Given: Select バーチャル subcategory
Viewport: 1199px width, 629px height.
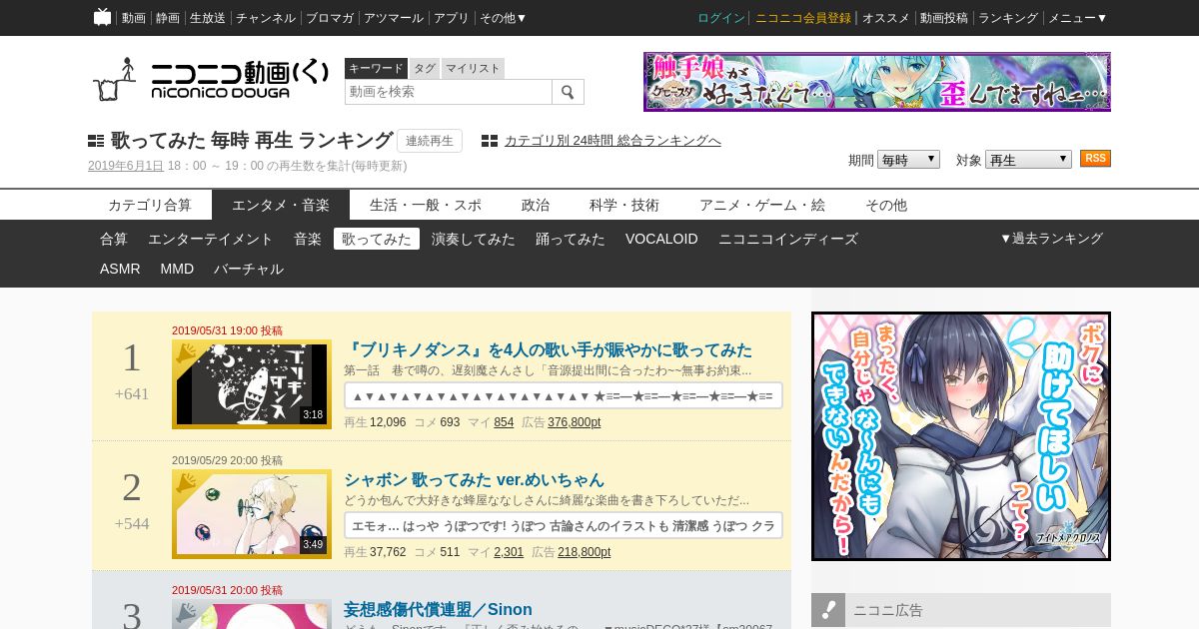Looking at the screenshot, I should [x=249, y=269].
